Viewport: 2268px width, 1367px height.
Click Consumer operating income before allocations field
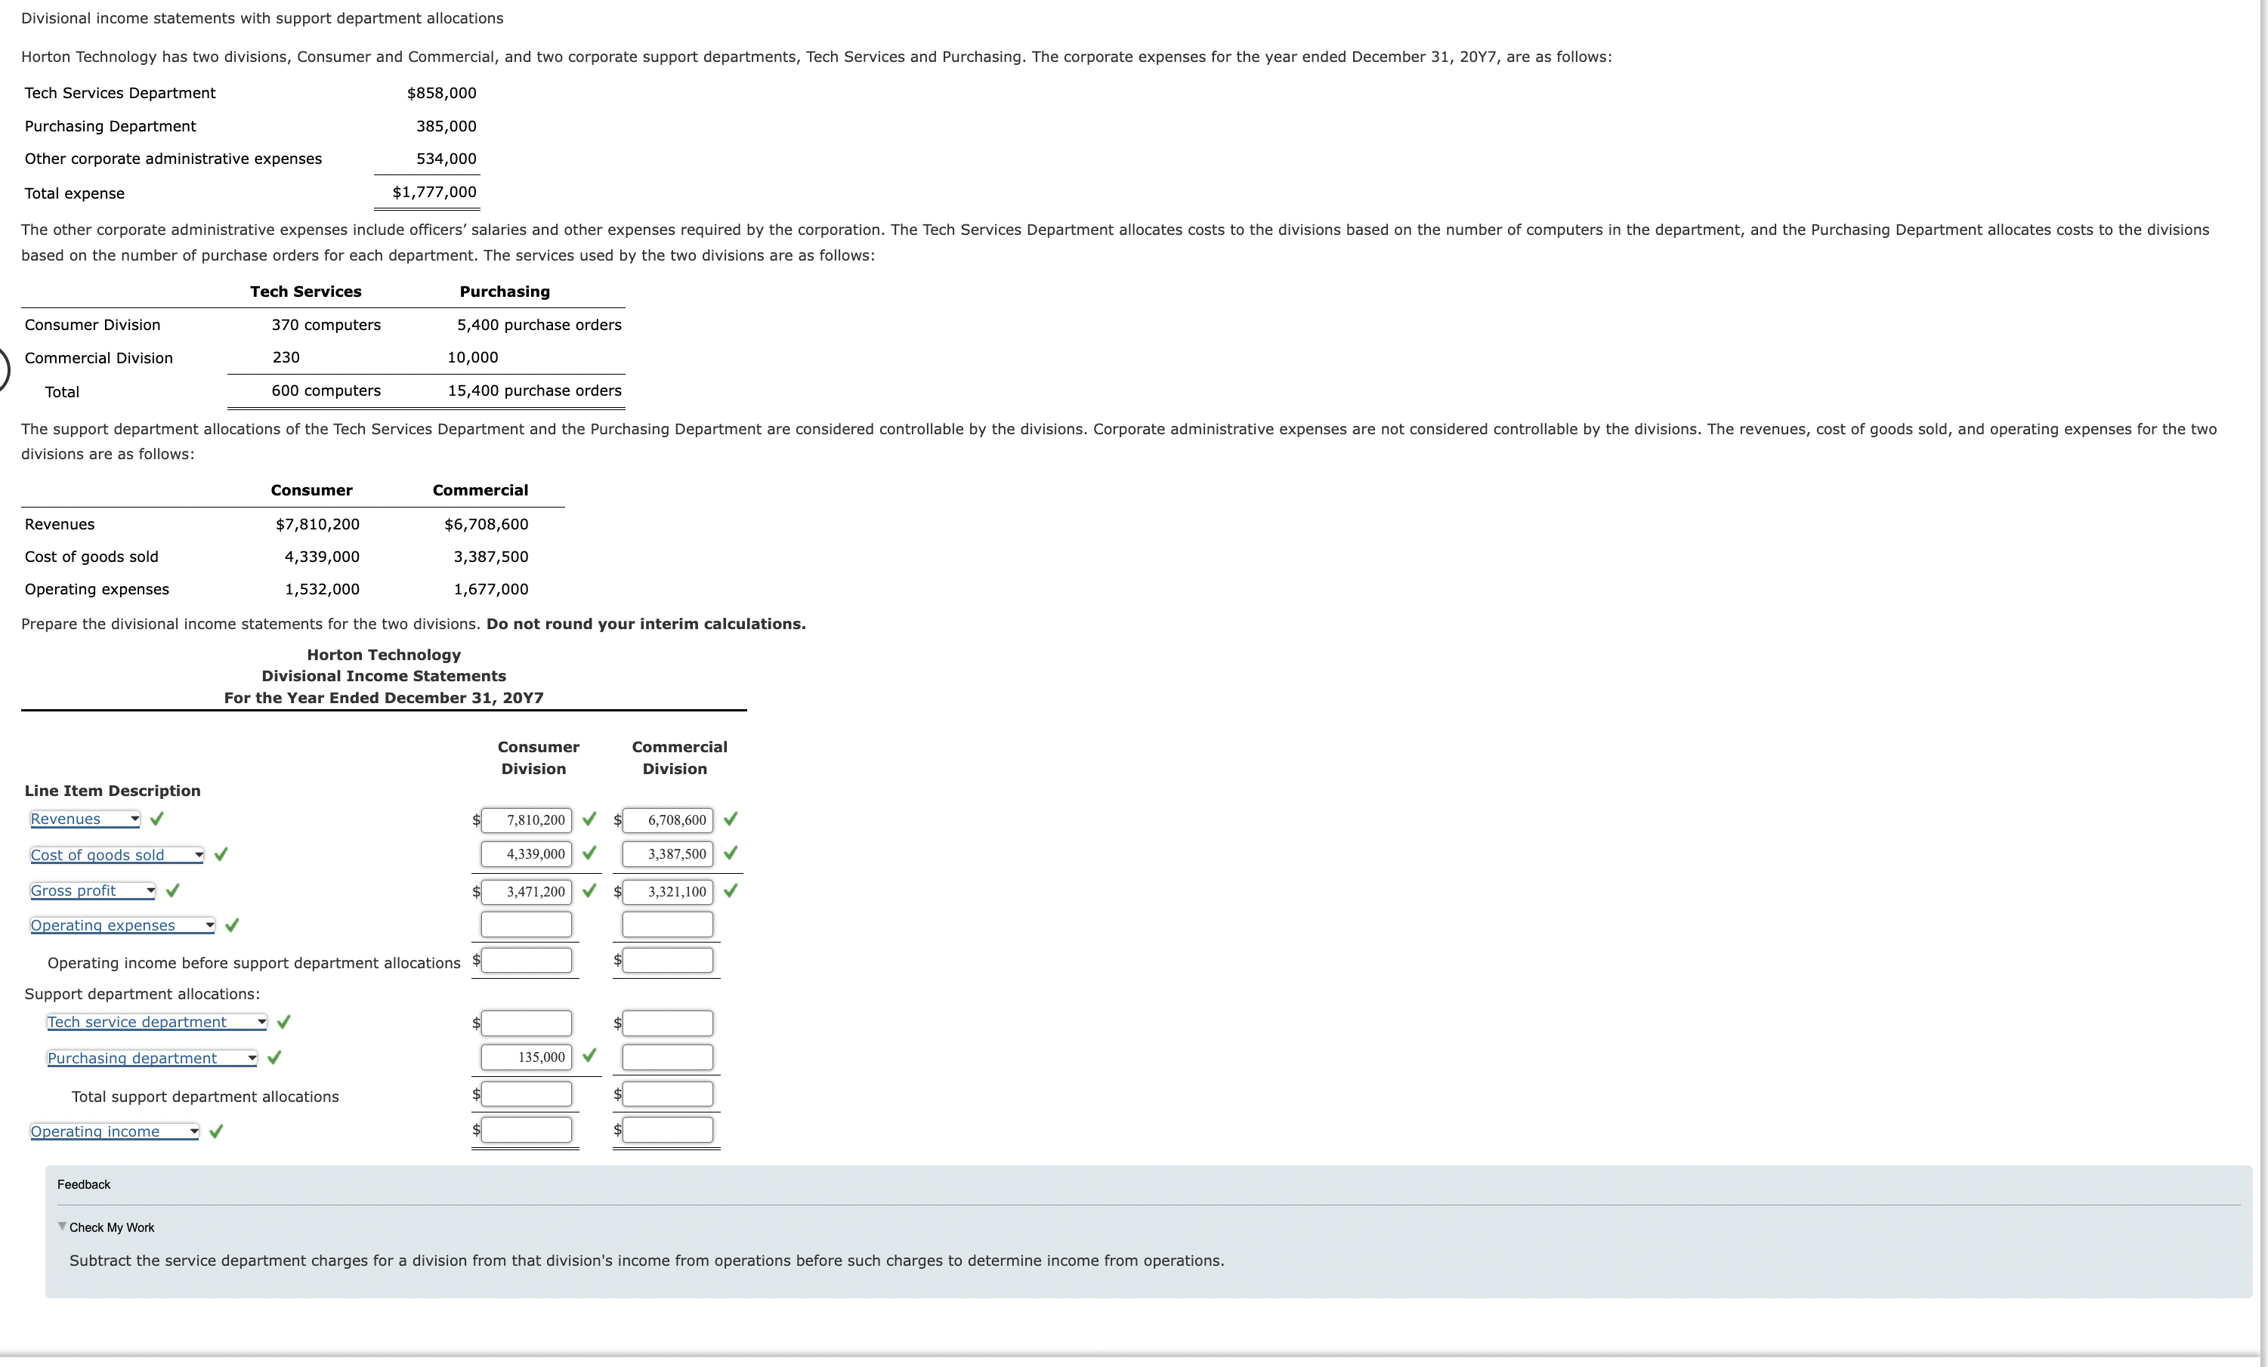click(x=527, y=961)
